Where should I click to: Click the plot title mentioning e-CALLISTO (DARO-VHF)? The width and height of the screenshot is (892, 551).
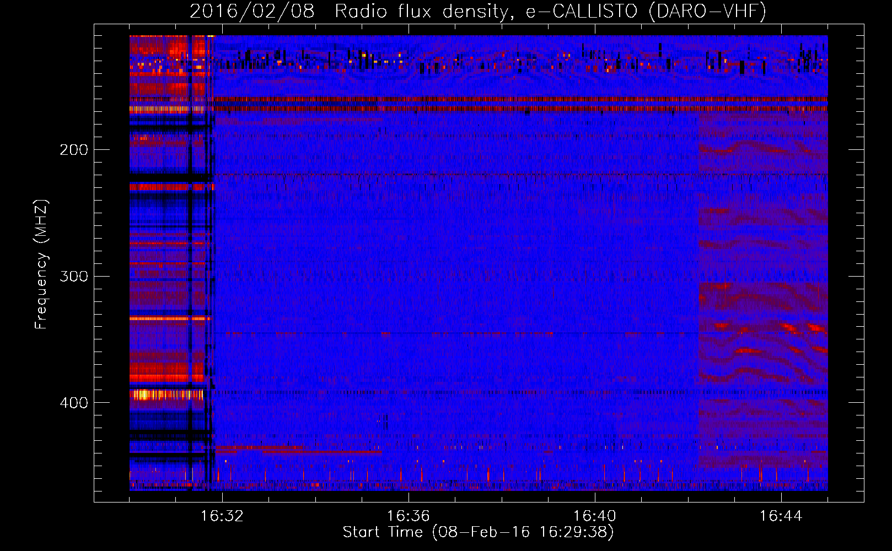pyautogui.click(x=478, y=11)
